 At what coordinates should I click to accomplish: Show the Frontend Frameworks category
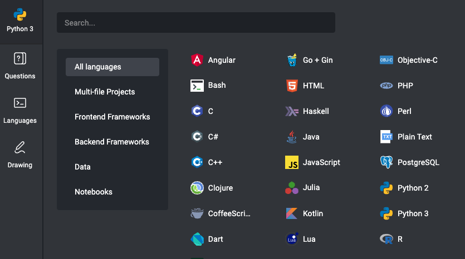coord(112,117)
